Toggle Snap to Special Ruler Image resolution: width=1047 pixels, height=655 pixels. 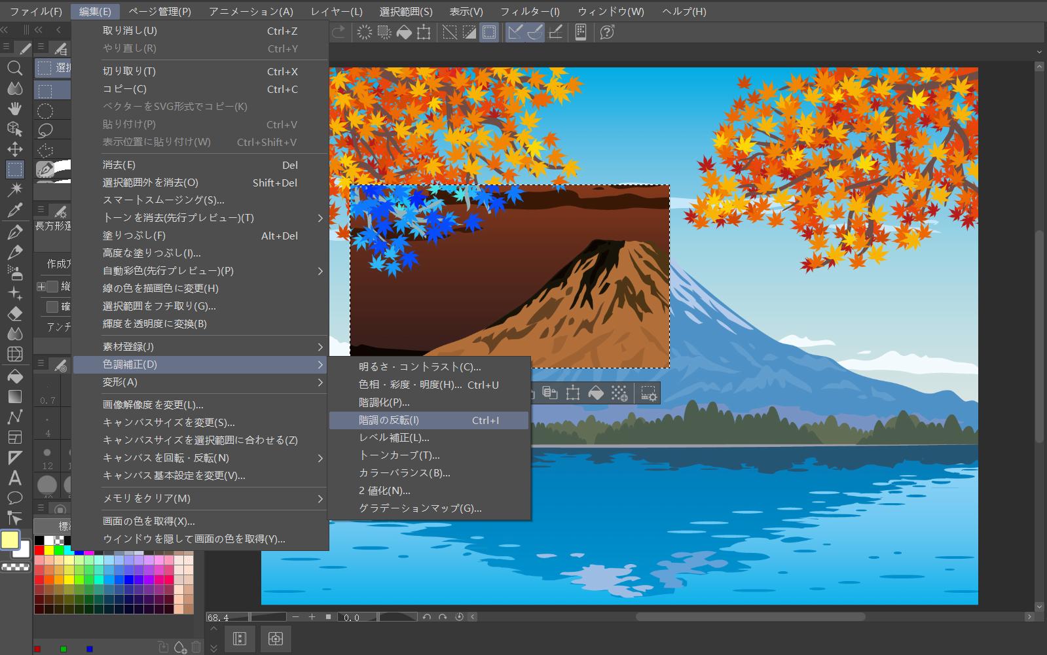(535, 32)
